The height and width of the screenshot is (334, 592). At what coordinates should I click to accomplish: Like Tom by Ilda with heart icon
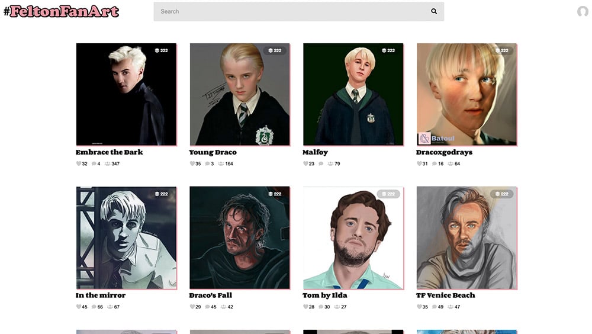click(x=305, y=307)
